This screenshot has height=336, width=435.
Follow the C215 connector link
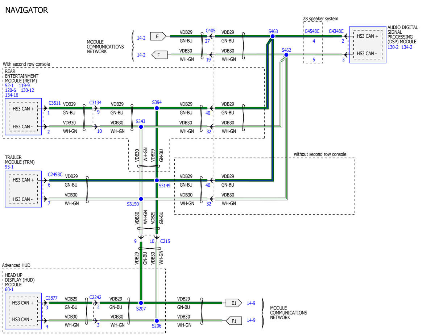click(x=165, y=241)
